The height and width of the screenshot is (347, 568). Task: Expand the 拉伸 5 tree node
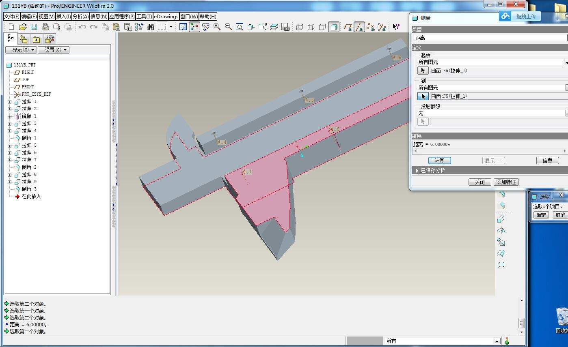point(9,146)
